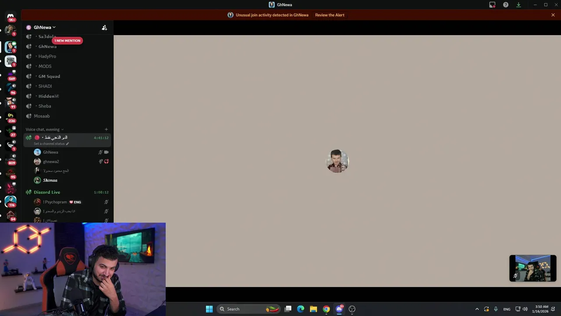Open server with 569 unread badge
The height and width of the screenshot is (316, 561).
[x=11, y=75]
